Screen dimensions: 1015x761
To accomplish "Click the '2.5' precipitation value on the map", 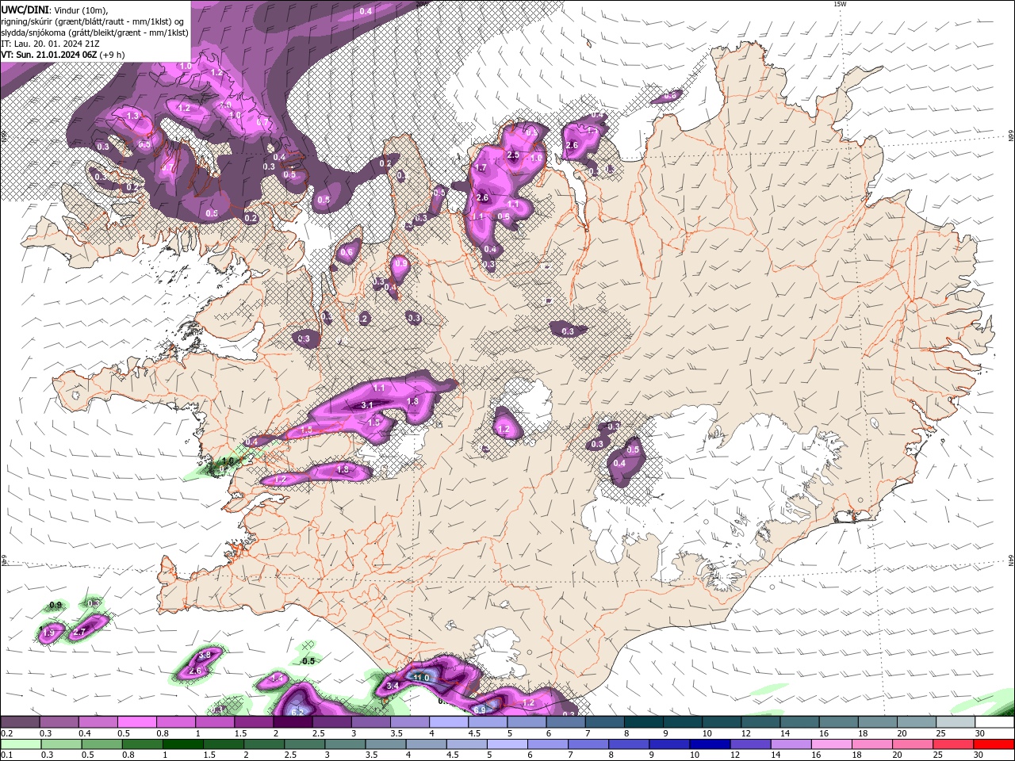I will tap(513, 155).
